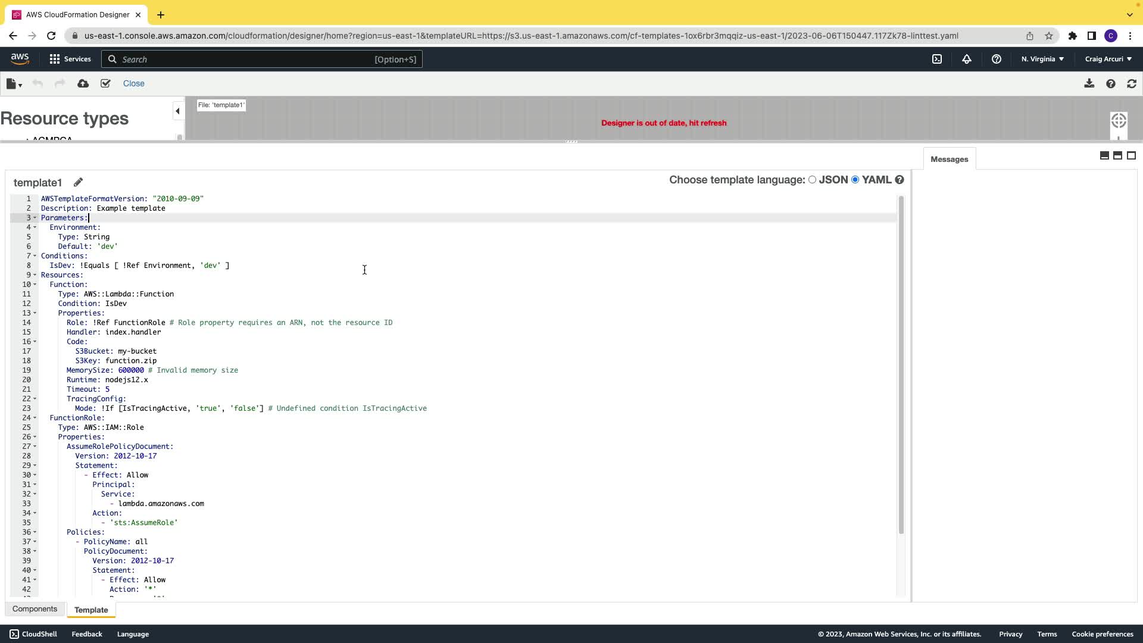Collapse the Resource types side panel
1143x643 pixels.
click(x=177, y=111)
